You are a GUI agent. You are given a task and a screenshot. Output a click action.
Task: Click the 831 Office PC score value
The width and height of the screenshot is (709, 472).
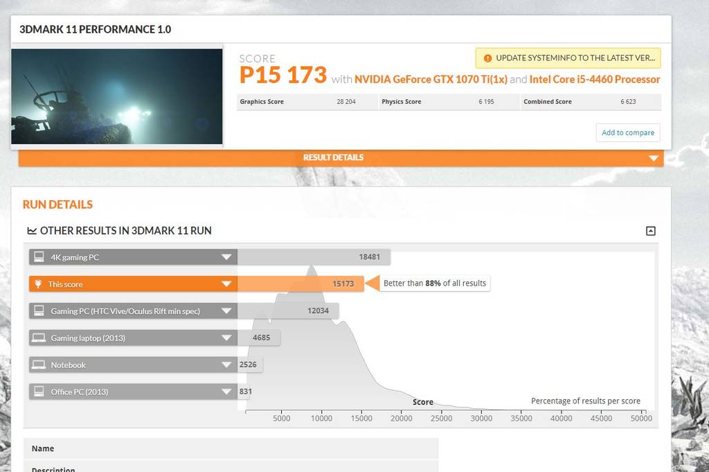click(246, 392)
